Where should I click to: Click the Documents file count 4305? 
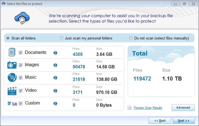[x=78, y=54]
